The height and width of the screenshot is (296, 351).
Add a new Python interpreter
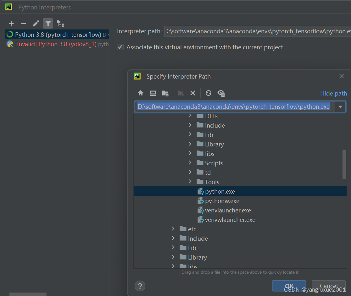point(11,24)
